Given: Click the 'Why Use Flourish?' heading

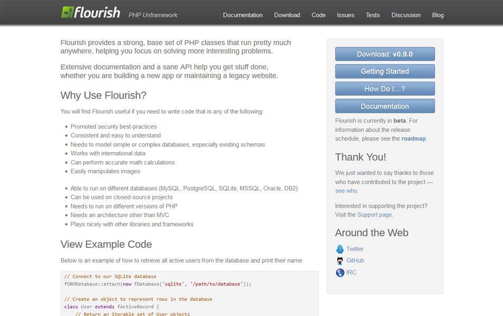Looking at the screenshot, I should click(x=103, y=95).
